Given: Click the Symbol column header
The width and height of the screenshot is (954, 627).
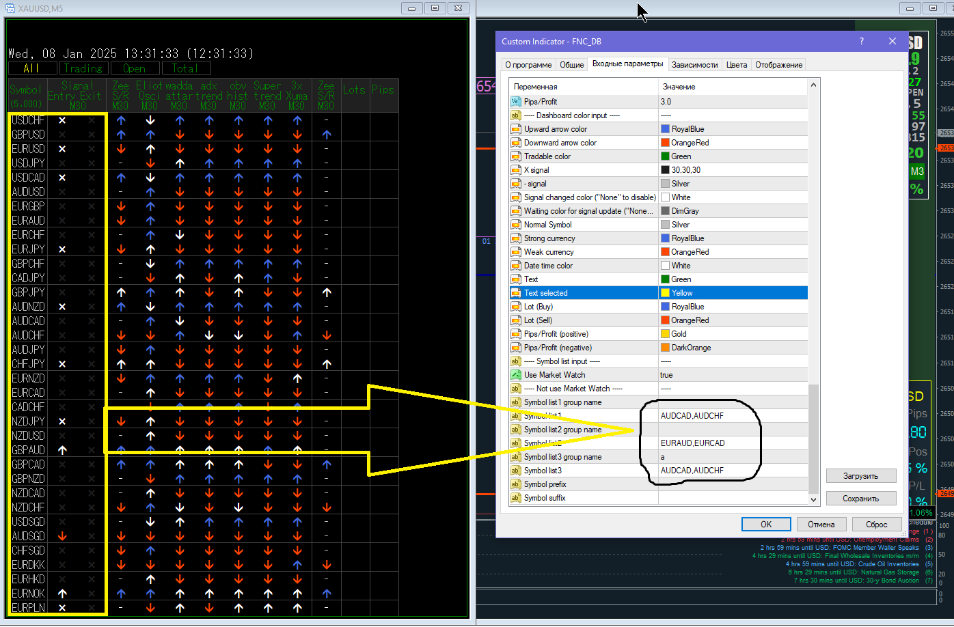Looking at the screenshot, I should coord(26,89).
